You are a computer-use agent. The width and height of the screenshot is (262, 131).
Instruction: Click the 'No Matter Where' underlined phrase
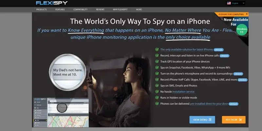click(x=183, y=30)
